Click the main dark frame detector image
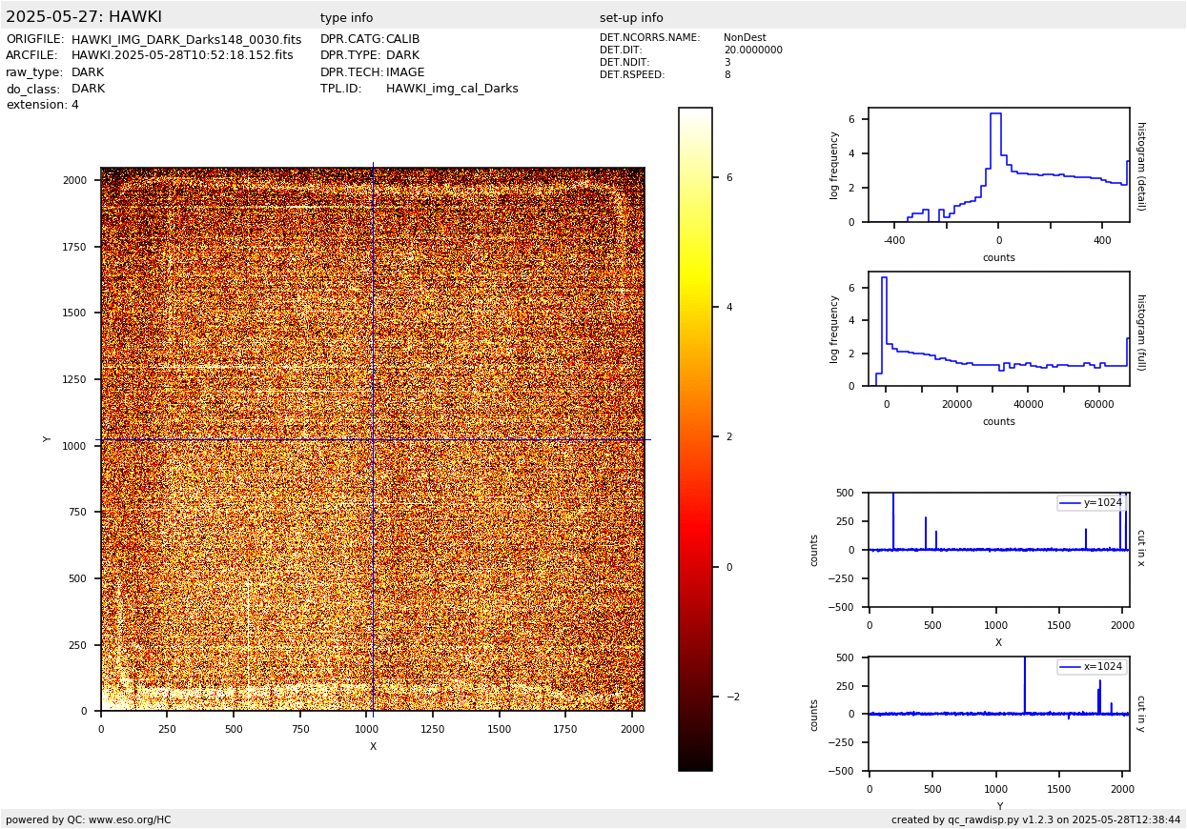The image size is (1187, 829). 372,439
